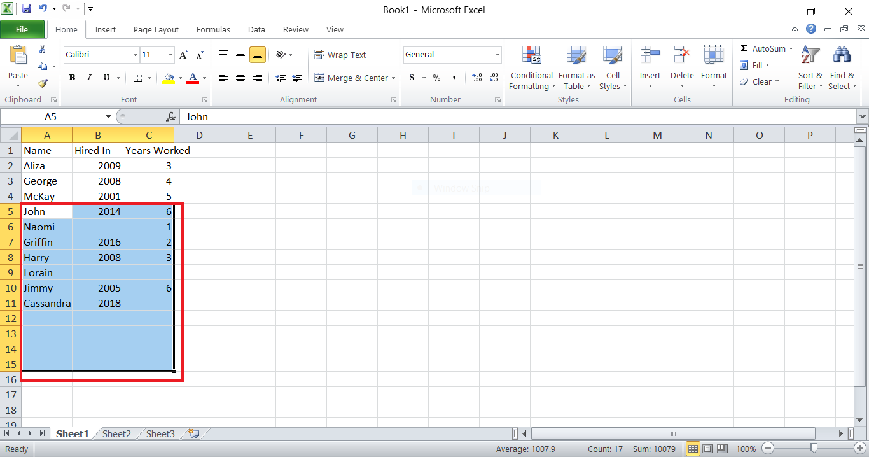The image size is (869, 457).
Task: Open Conditional Formatting
Action: point(531,67)
